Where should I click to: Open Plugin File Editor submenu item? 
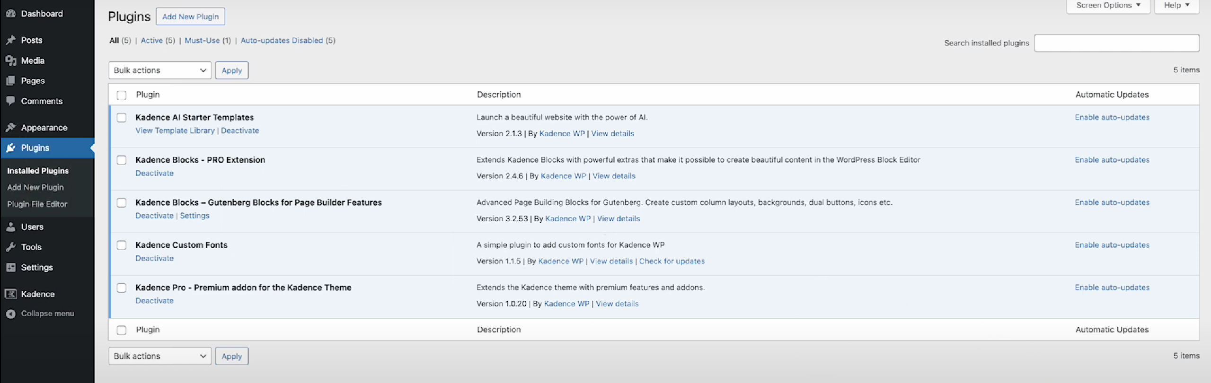tap(37, 204)
